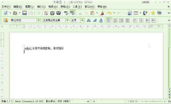171x104 pixels.
Task: Open the 视图(V) menu
Action: coord(30,7)
